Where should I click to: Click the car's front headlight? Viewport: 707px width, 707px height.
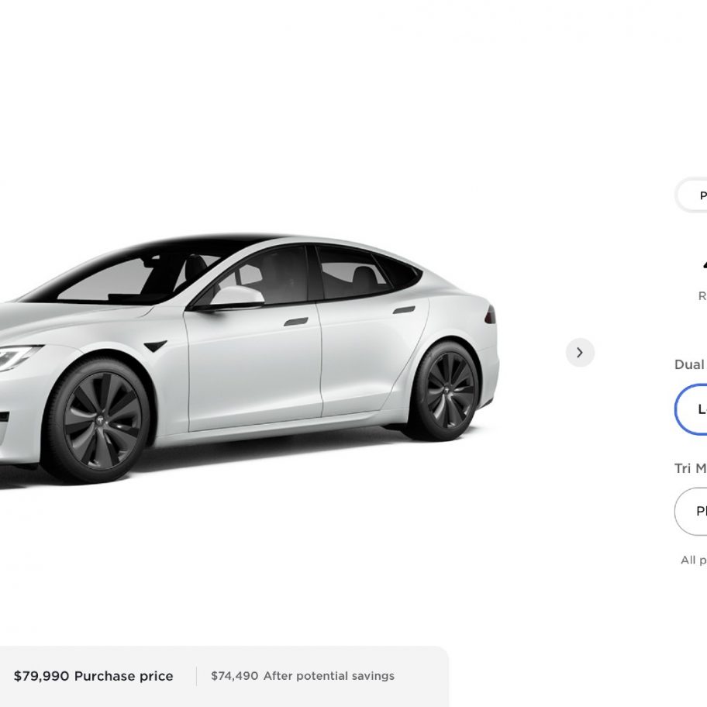coord(19,356)
